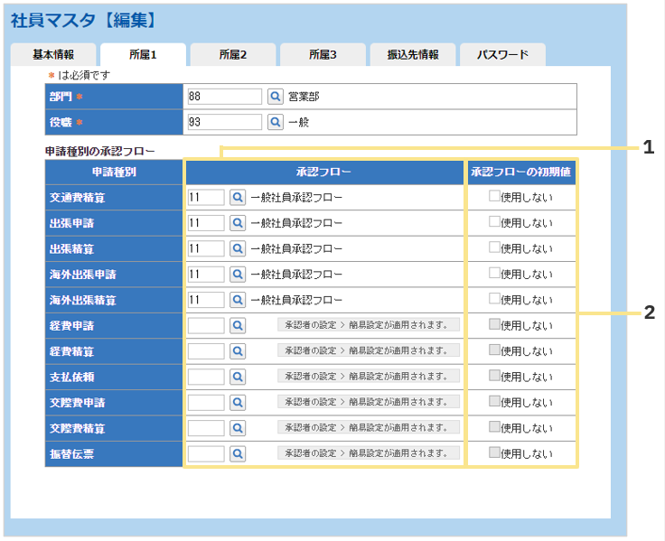665x541 pixels.
Task: Click the 交際費申請 approval flow input box
Action: (x=206, y=402)
